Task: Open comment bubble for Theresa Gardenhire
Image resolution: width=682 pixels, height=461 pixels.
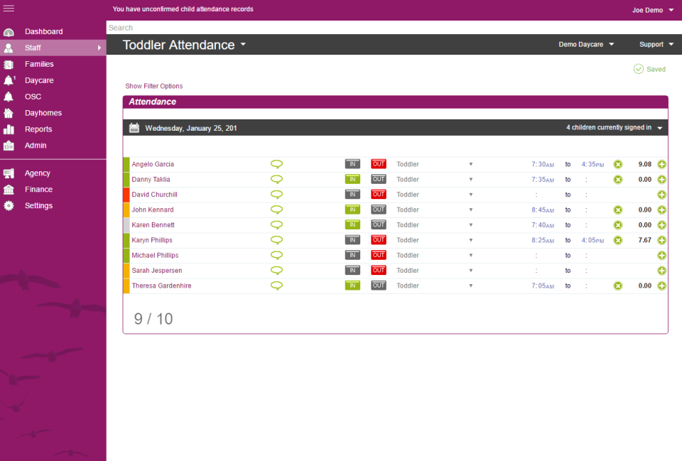Action: [276, 286]
